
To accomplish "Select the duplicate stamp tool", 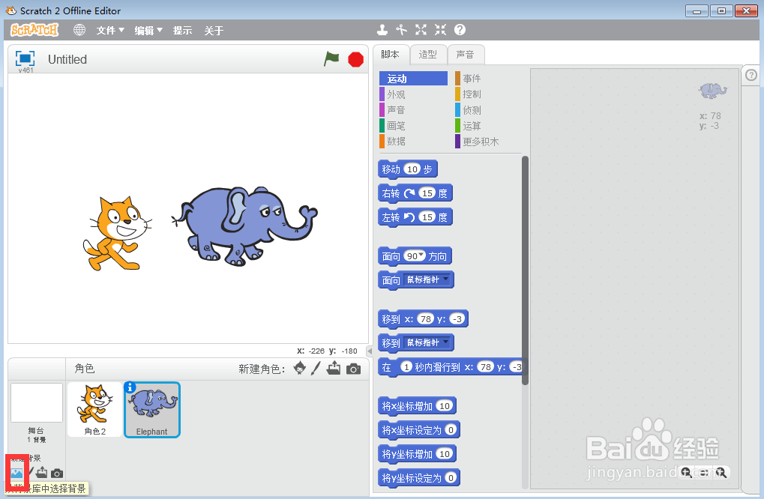I will tap(382, 30).
